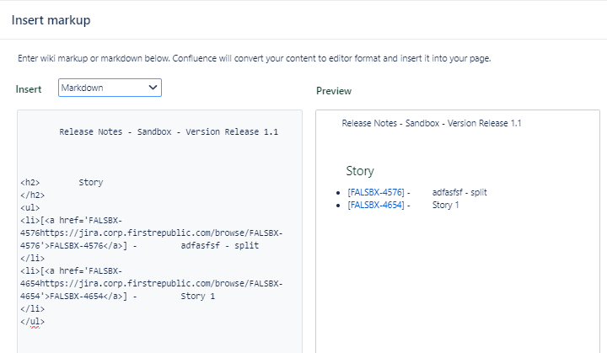Click the 'adfasfsf - split' preview text
Image resolution: width=607 pixels, height=353 pixels.
pyautogui.click(x=459, y=192)
